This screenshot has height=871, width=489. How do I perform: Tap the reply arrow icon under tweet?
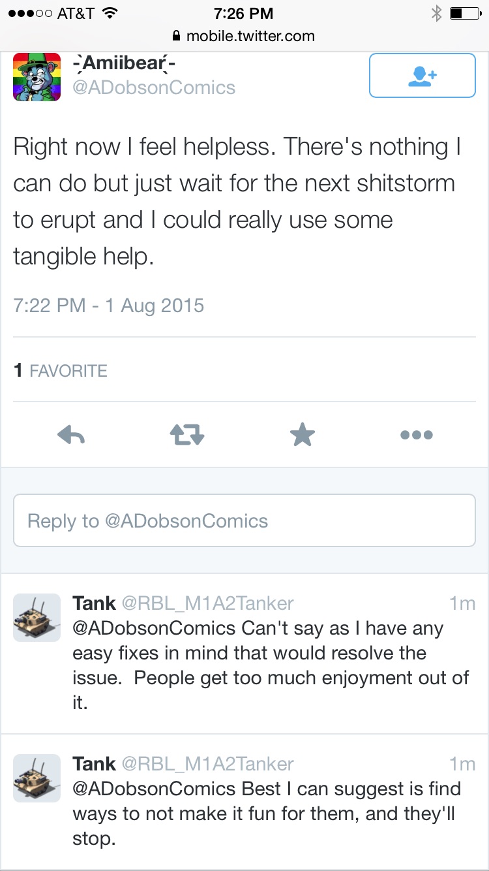coord(72,435)
